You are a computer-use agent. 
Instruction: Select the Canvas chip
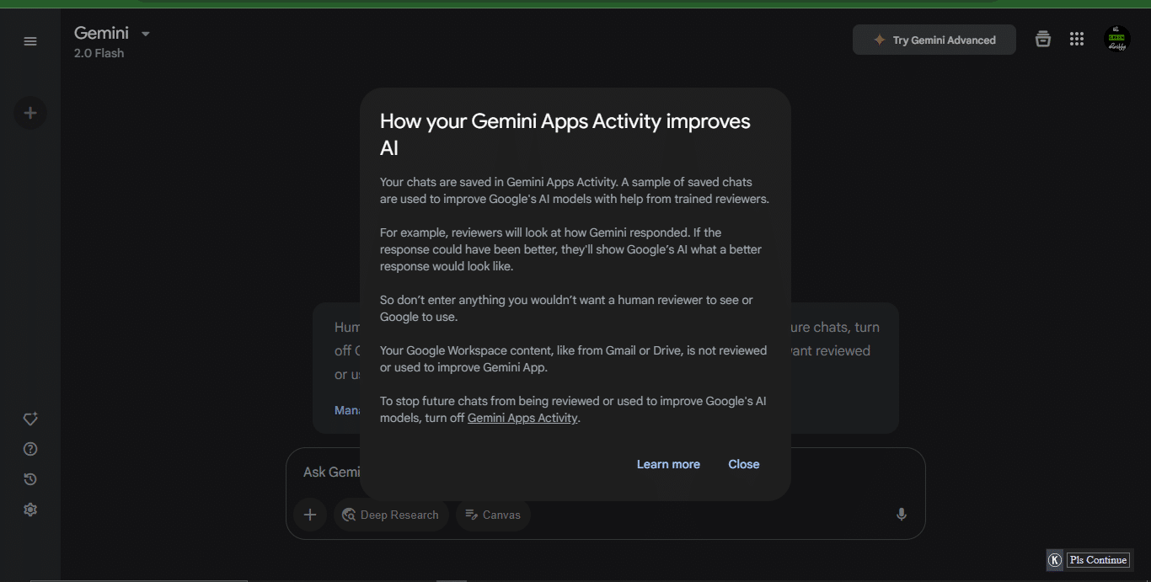pos(493,515)
